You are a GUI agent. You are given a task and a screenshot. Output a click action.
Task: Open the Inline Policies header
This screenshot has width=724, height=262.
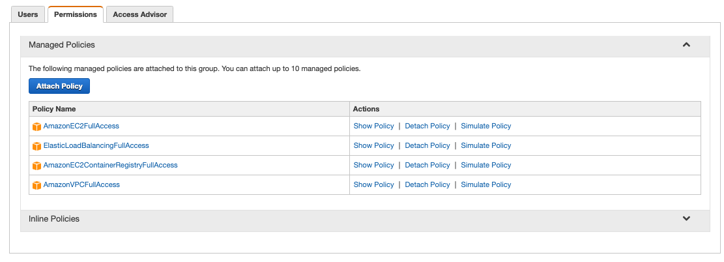pos(365,219)
